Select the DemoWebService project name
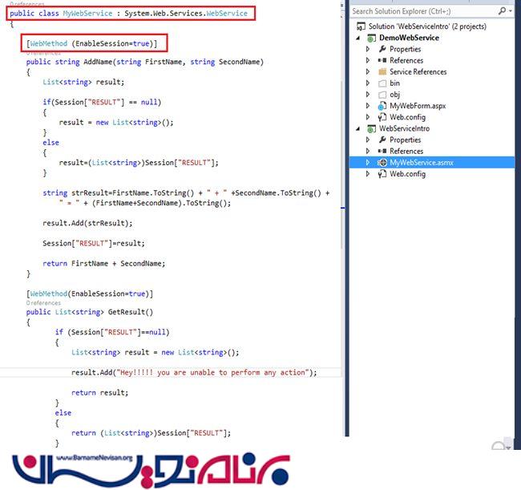The height and width of the screenshot is (490, 521). (409, 38)
